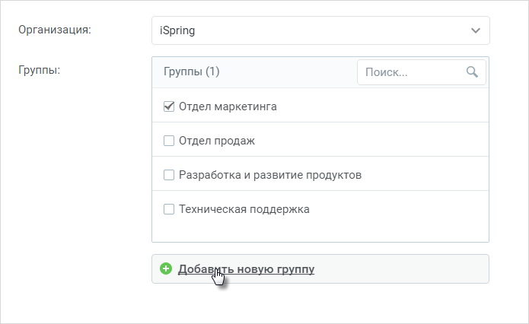
Task: Expand the organization dropdown chevron arrow
Action: pos(476,30)
